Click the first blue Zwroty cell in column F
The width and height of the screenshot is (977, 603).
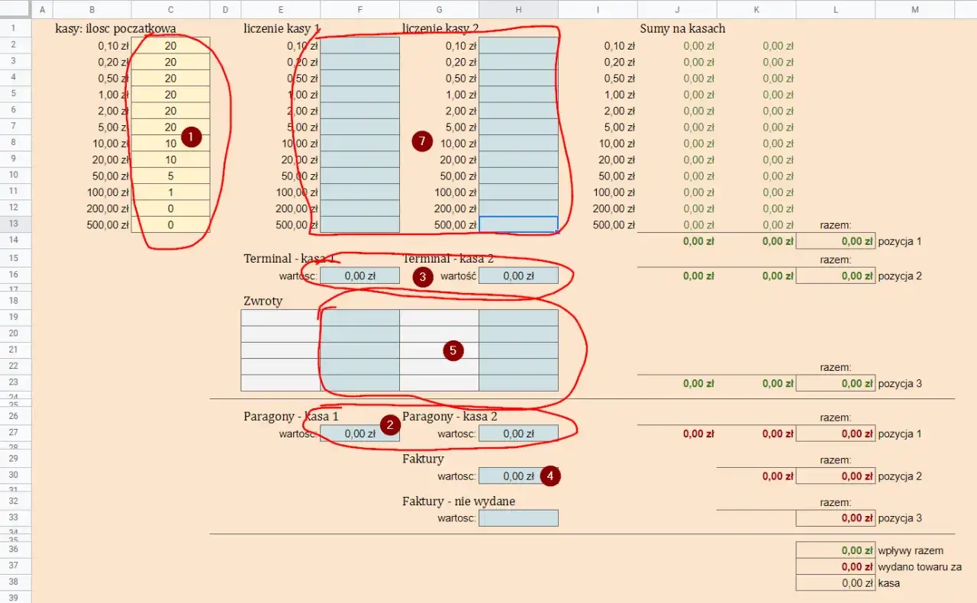pos(360,317)
